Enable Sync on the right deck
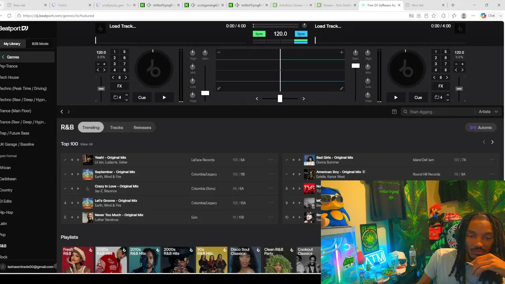This screenshot has width=505, height=284. (x=301, y=34)
